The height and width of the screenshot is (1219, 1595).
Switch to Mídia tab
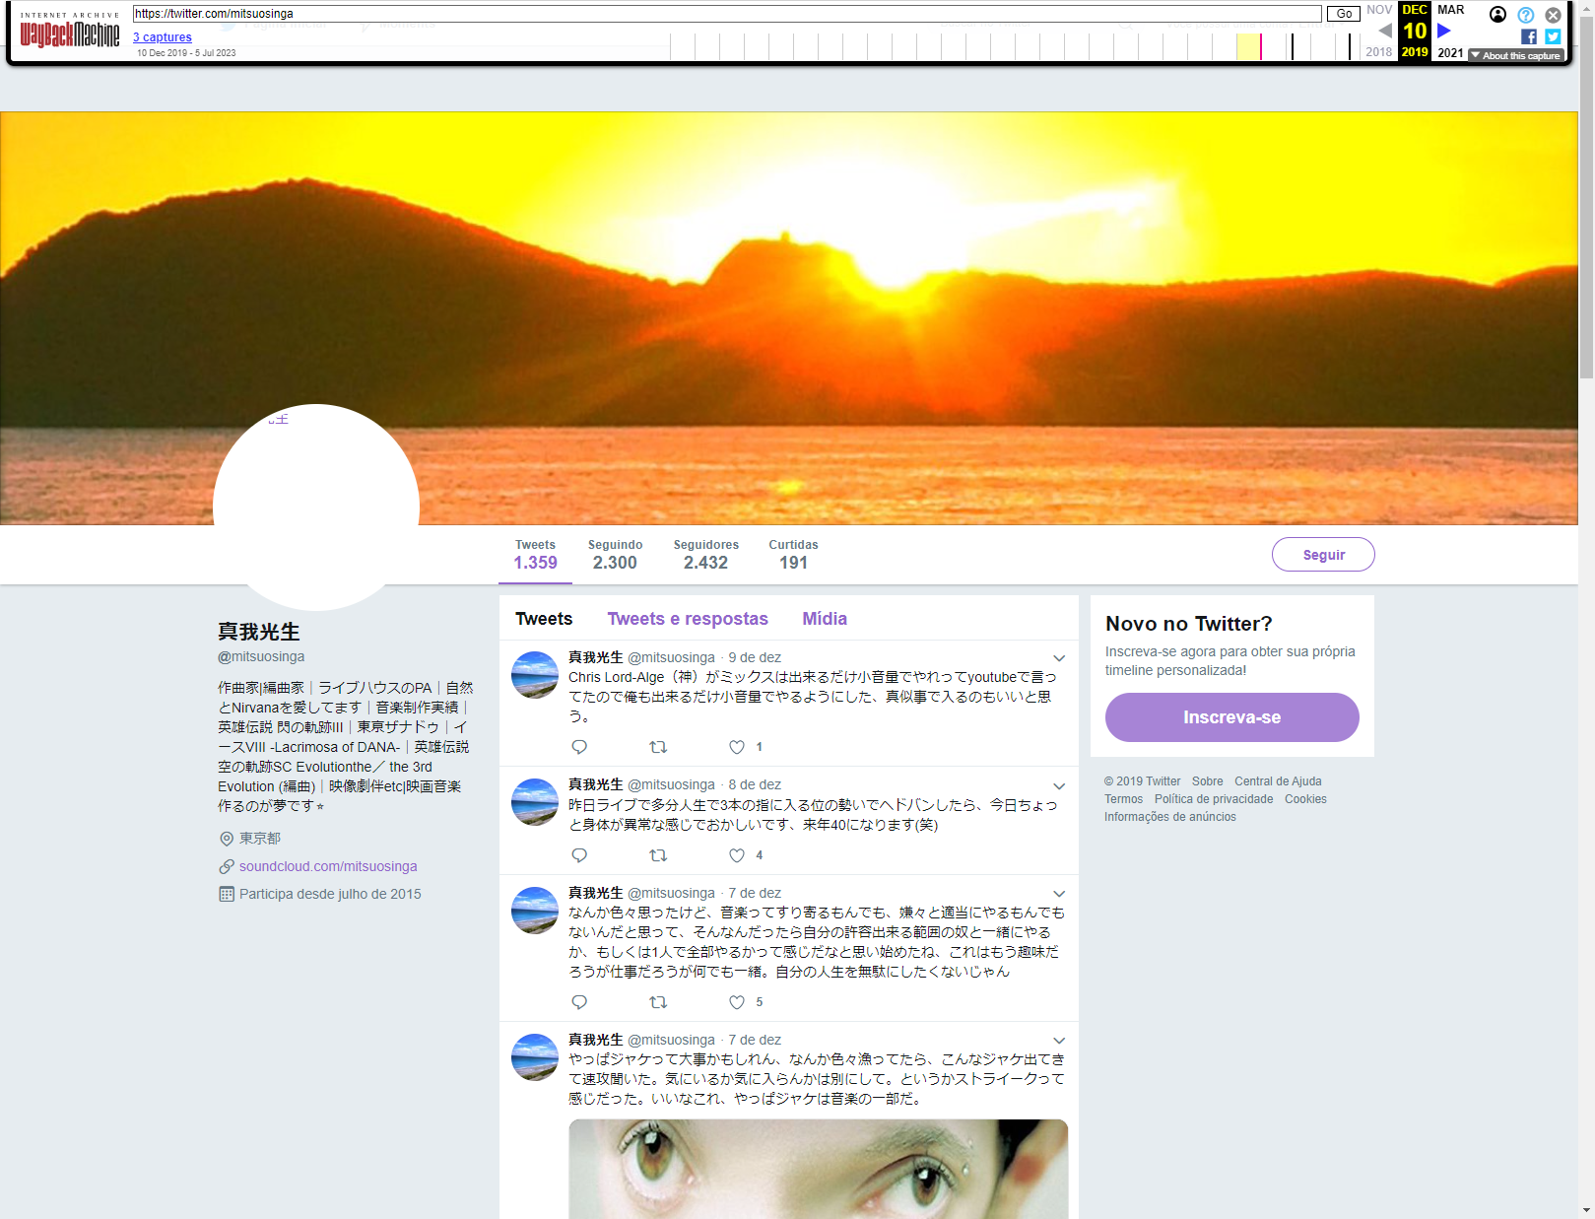pos(825,619)
